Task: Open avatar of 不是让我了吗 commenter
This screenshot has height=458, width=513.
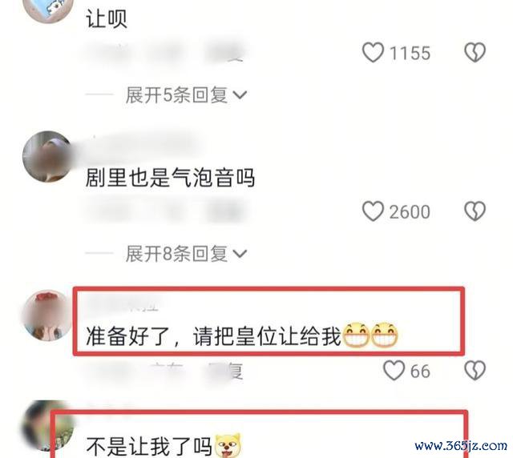Action: 48,427
